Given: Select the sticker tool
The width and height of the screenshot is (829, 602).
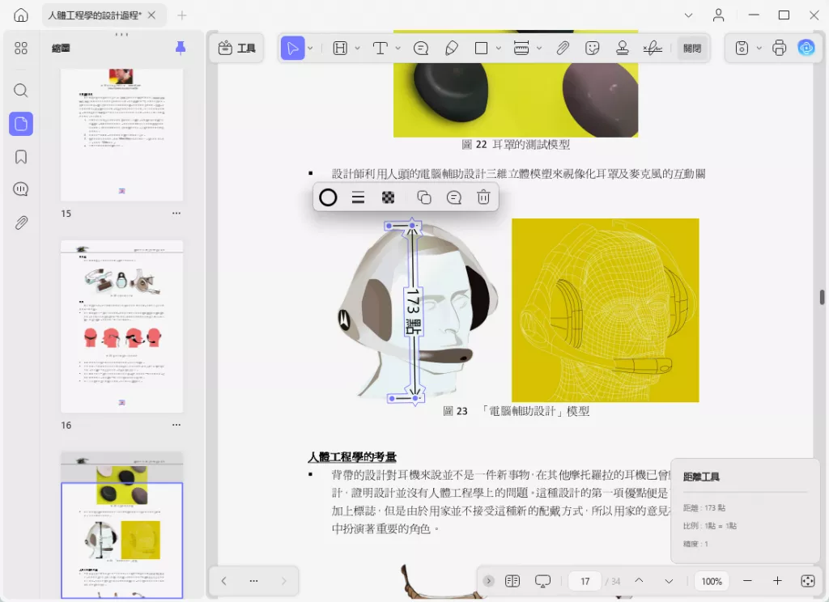Looking at the screenshot, I should point(592,48).
